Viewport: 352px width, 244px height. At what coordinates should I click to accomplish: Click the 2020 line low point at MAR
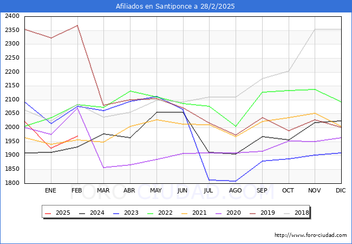104,168
